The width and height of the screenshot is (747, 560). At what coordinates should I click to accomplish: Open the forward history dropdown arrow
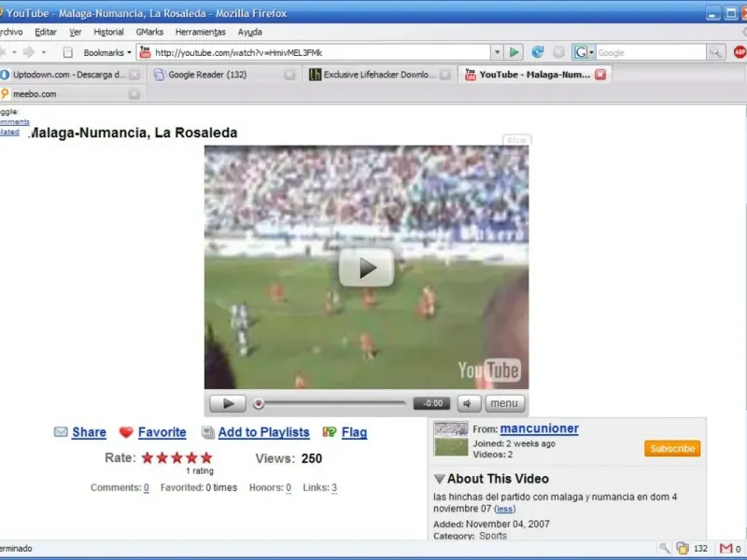44,52
